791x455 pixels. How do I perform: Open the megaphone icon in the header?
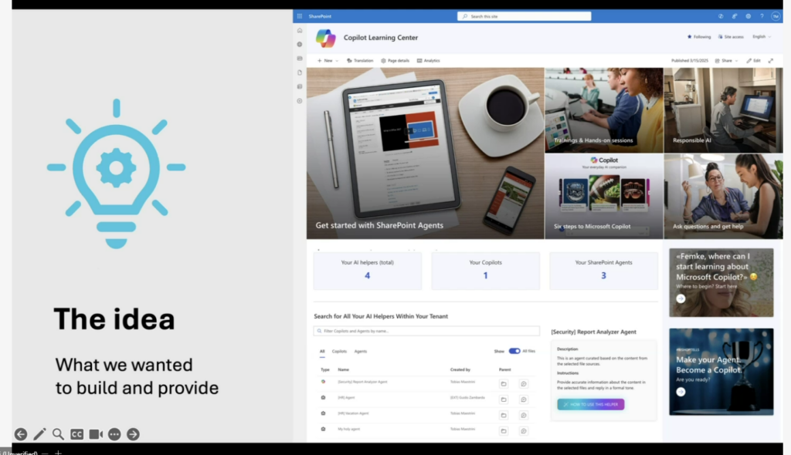tap(735, 16)
